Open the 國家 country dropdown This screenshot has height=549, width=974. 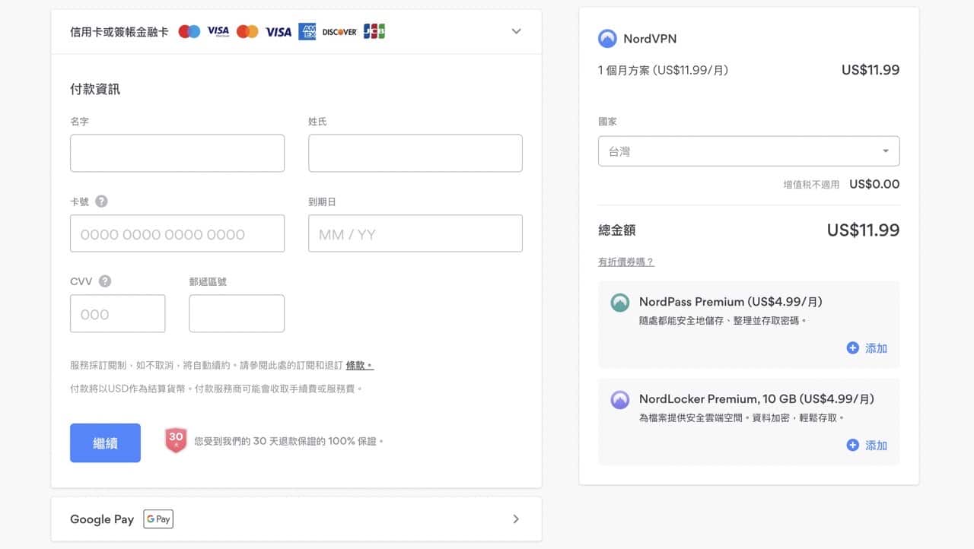749,151
